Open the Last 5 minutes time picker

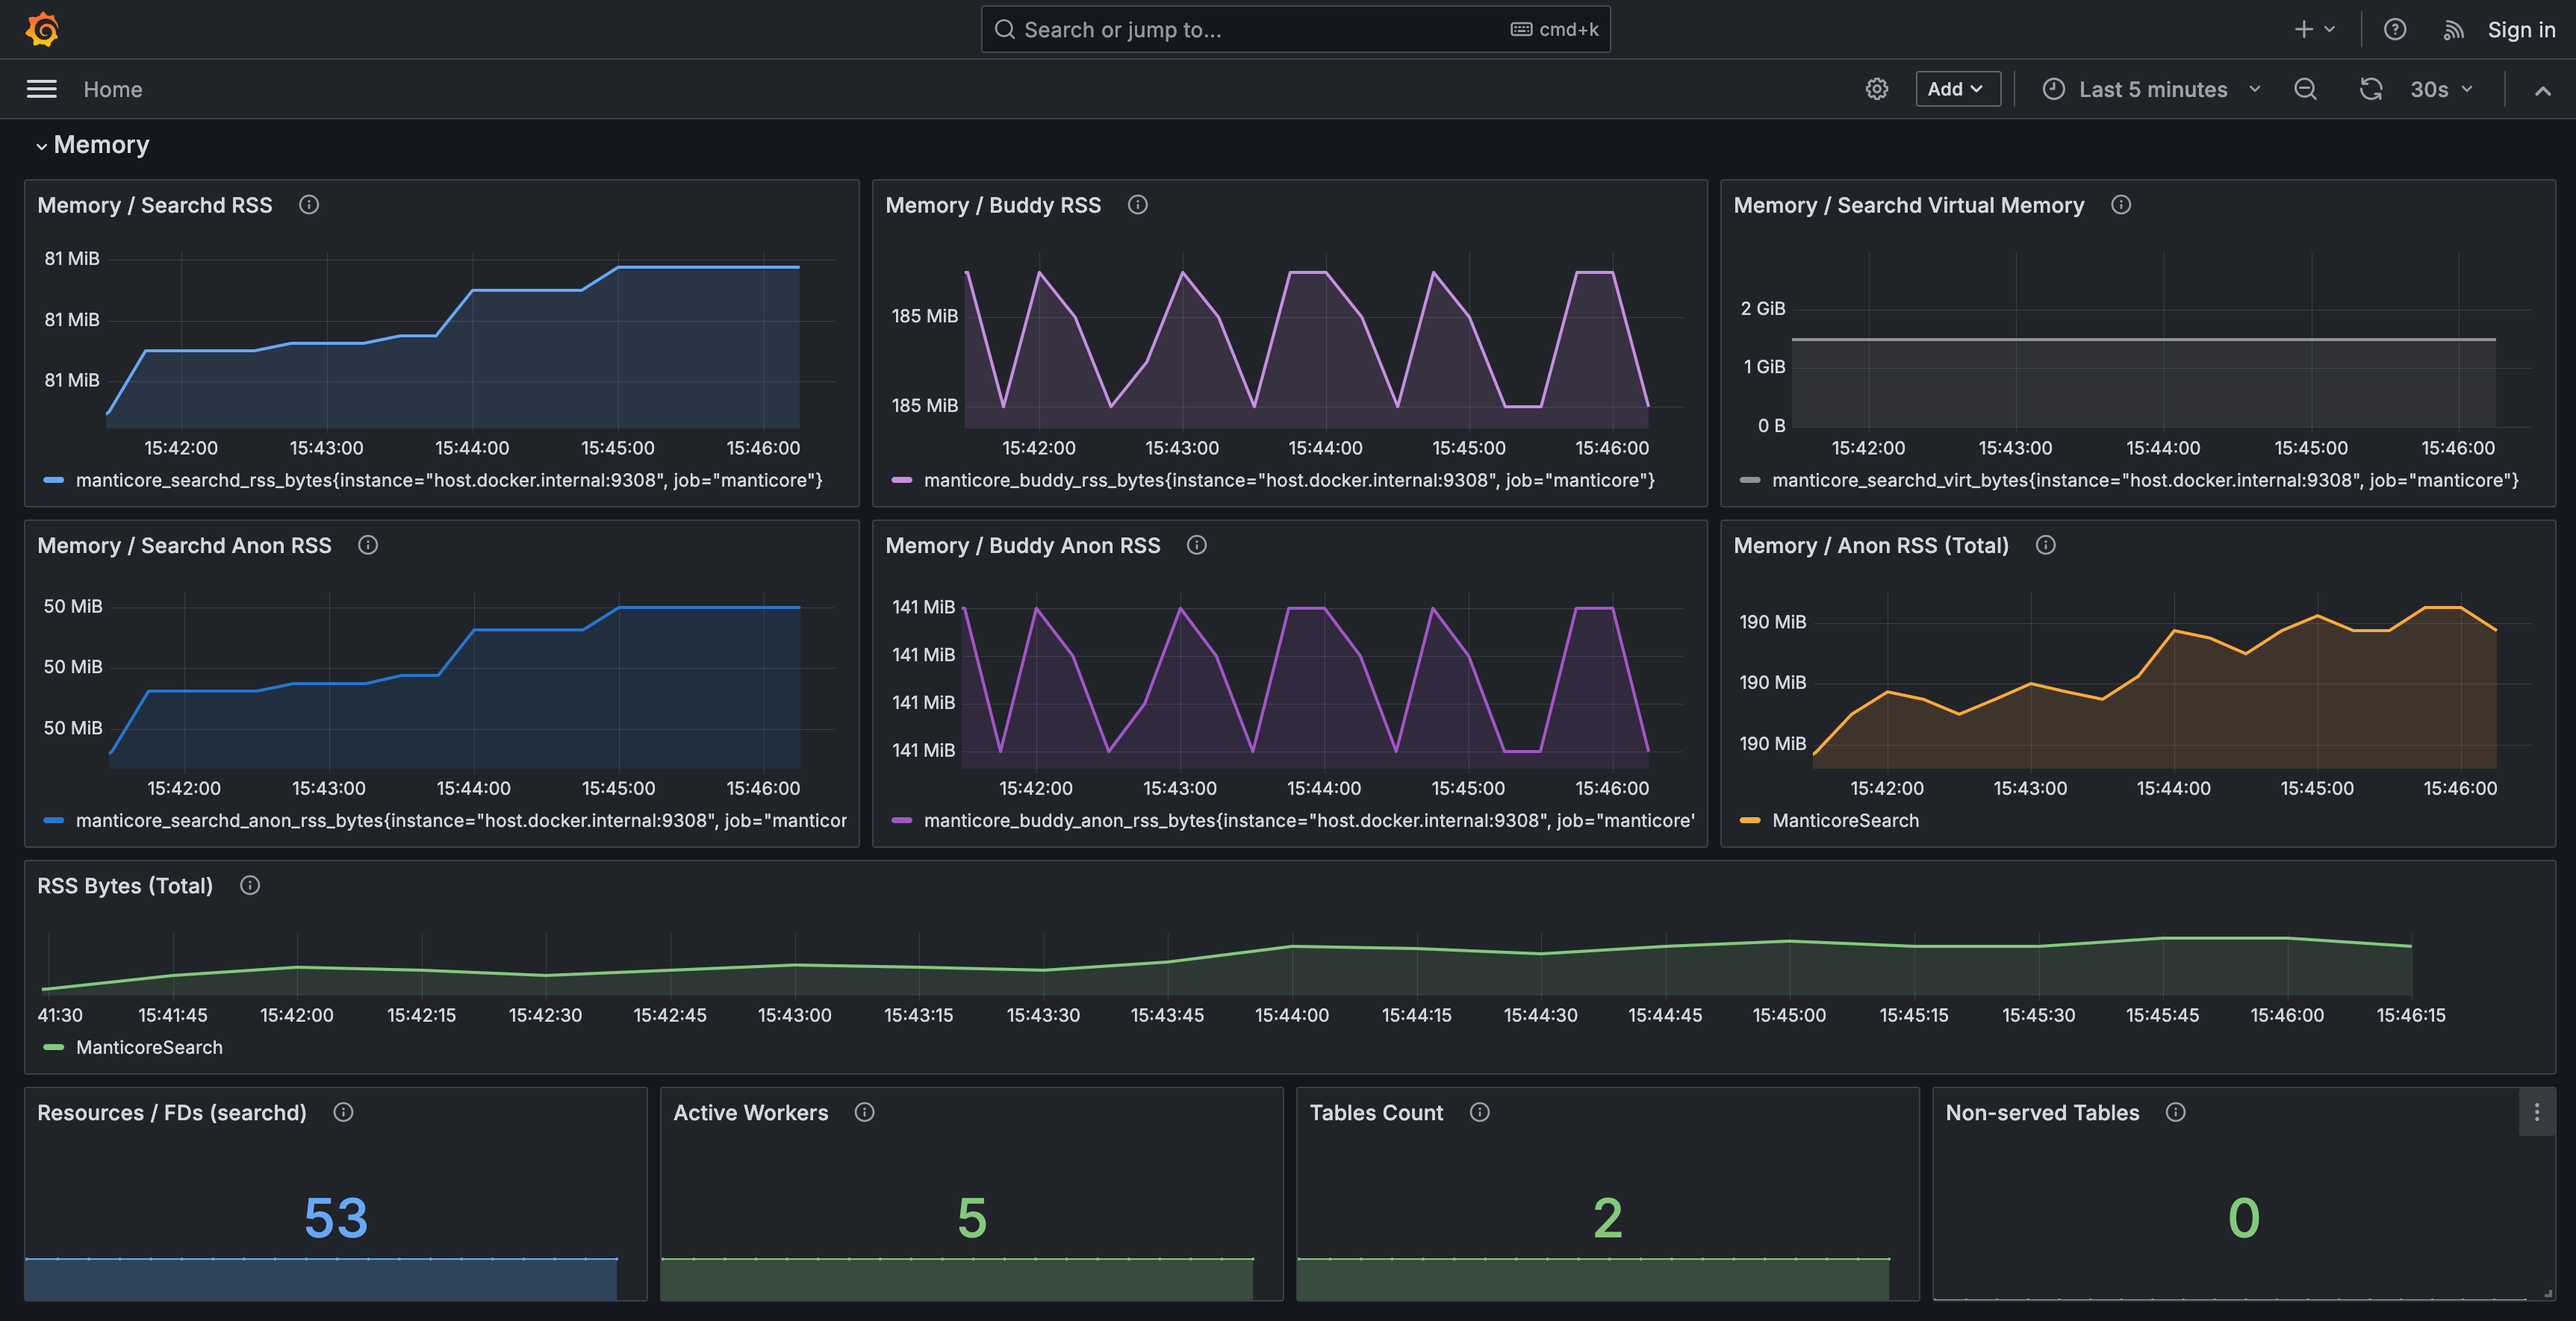tap(2152, 89)
